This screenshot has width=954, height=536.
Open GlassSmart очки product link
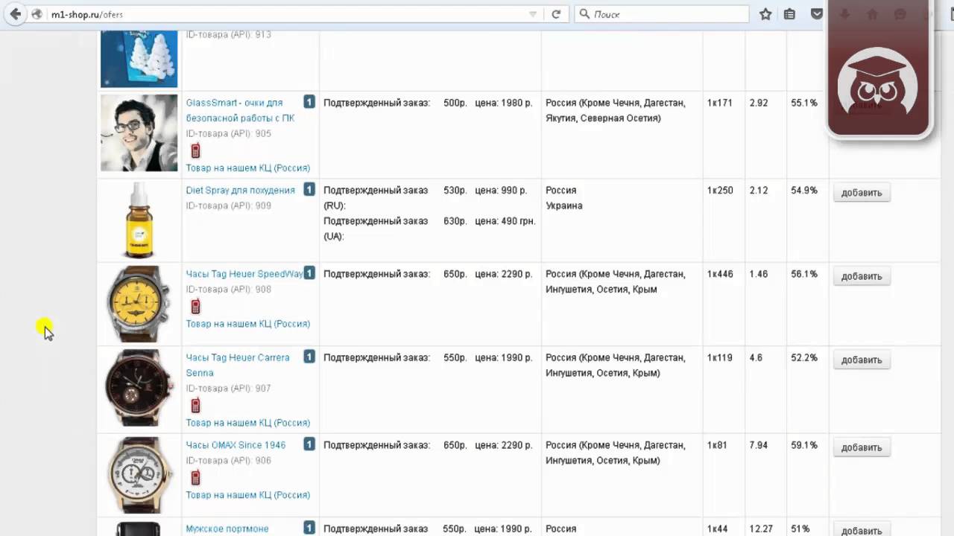(x=240, y=110)
